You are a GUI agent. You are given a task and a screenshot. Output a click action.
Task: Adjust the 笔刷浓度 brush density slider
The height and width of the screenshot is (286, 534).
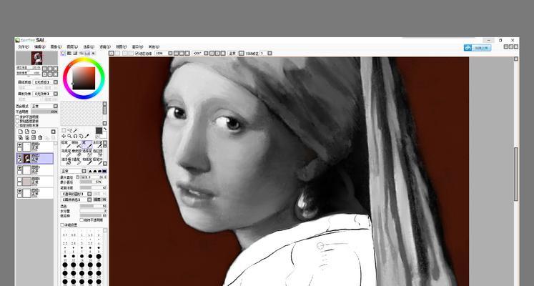coord(93,187)
